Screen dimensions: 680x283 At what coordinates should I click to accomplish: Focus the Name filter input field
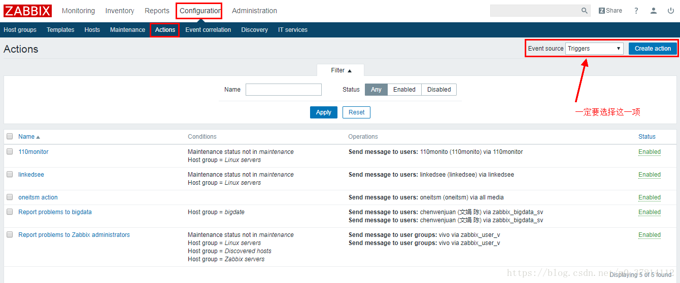pyautogui.click(x=284, y=90)
